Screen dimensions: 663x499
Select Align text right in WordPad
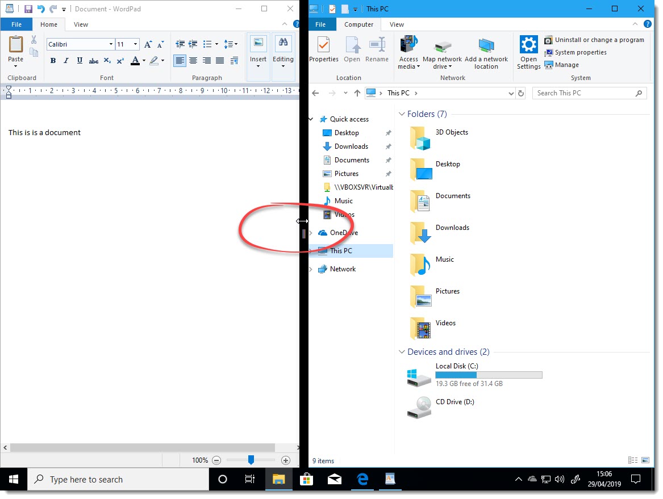[207, 61]
